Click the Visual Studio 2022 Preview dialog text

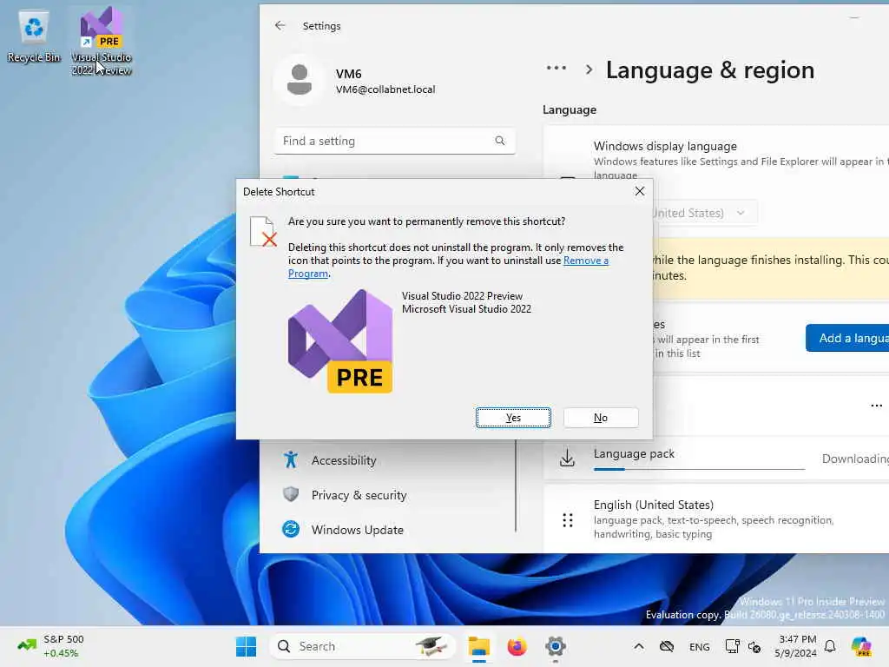[462, 296]
